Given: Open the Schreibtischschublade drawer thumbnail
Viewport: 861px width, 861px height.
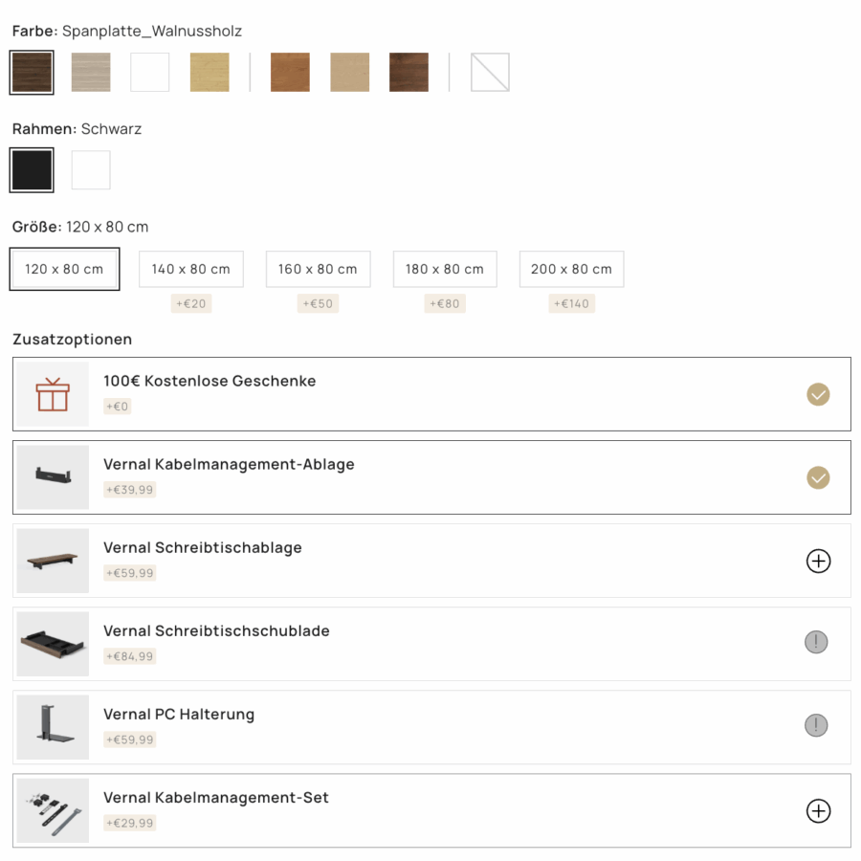Looking at the screenshot, I should coord(53,644).
